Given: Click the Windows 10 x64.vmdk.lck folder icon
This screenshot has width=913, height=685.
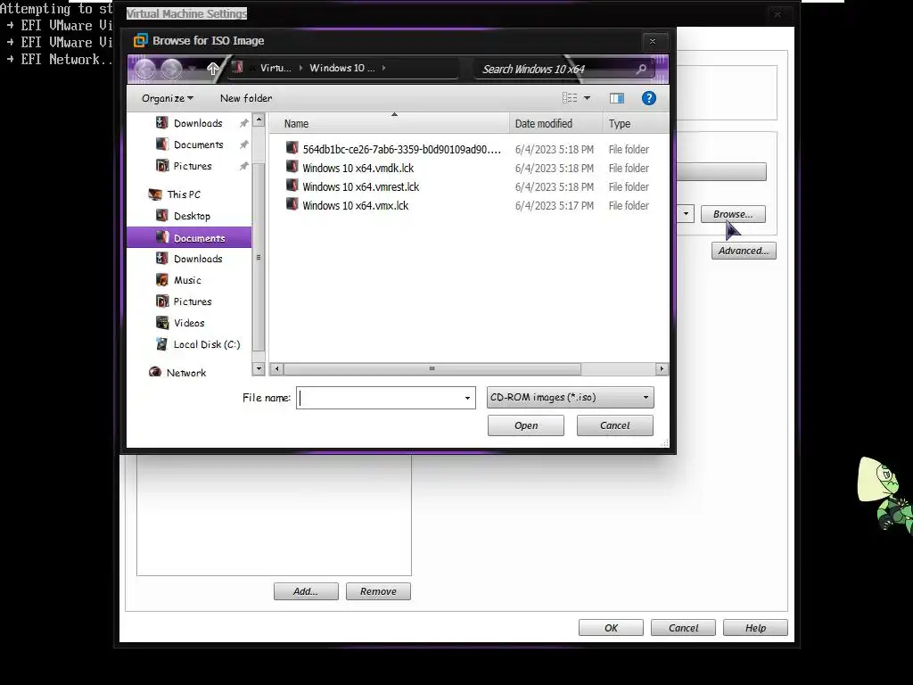Looking at the screenshot, I should (292, 167).
